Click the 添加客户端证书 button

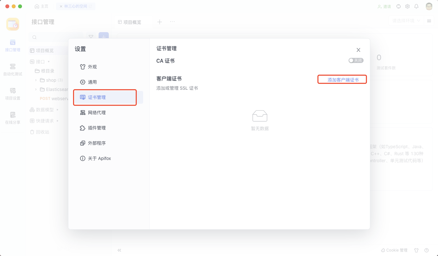coord(342,80)
